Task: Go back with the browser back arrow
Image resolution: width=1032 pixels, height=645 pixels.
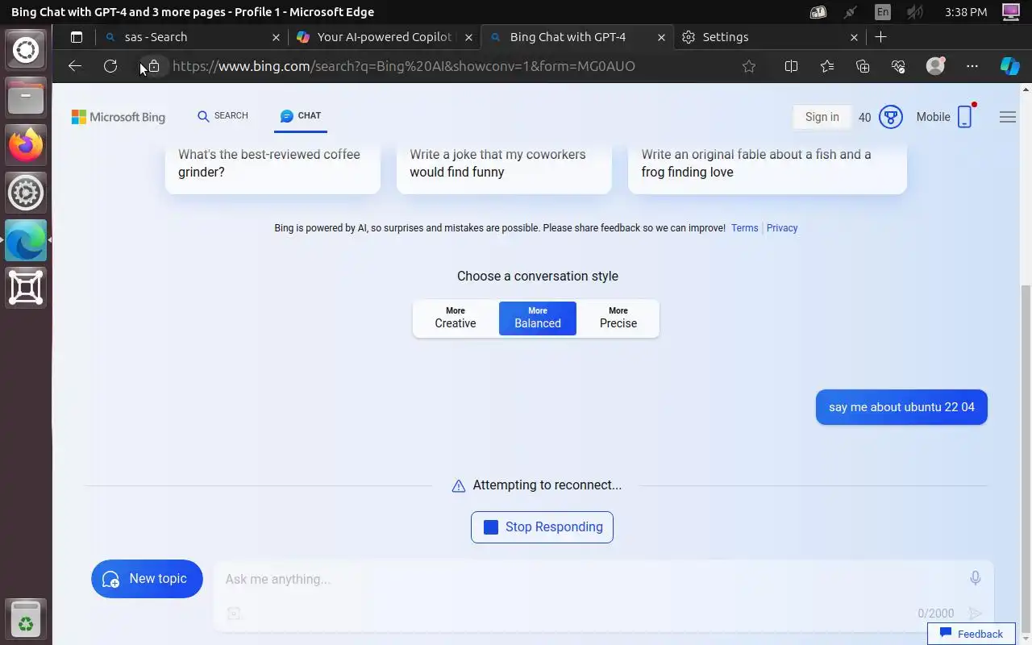Action: pyautogui.click(x=75, y=66)
